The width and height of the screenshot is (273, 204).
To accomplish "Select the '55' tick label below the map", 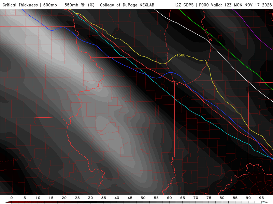I will (x=156, y=198).
